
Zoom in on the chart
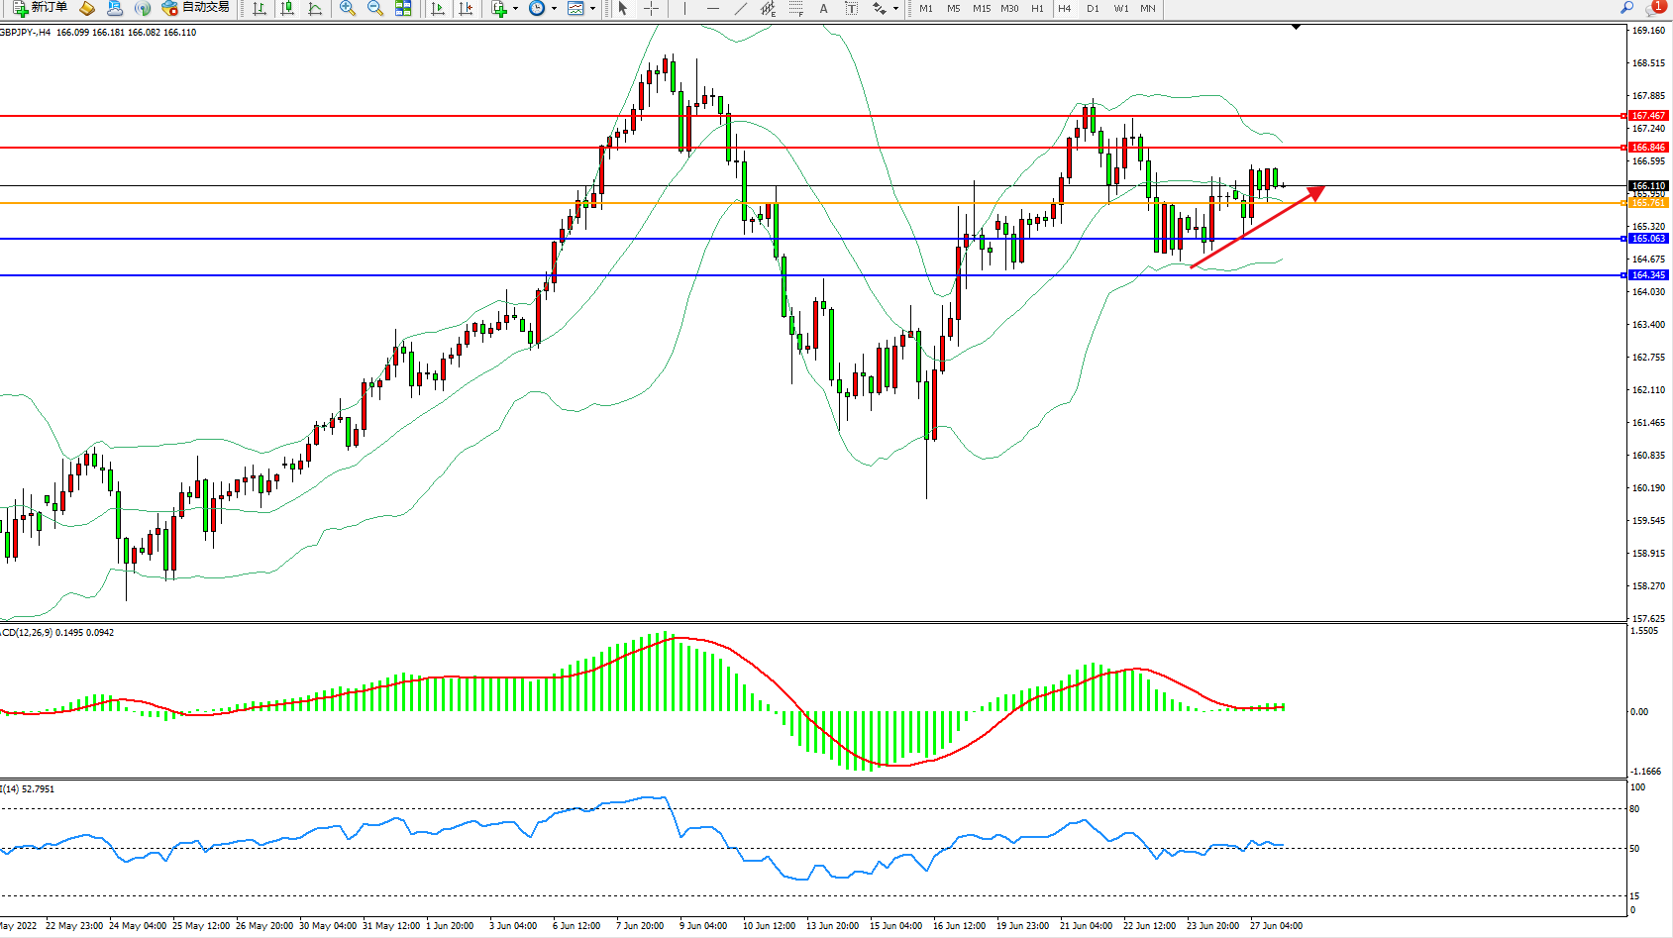[x=348, y=8]
